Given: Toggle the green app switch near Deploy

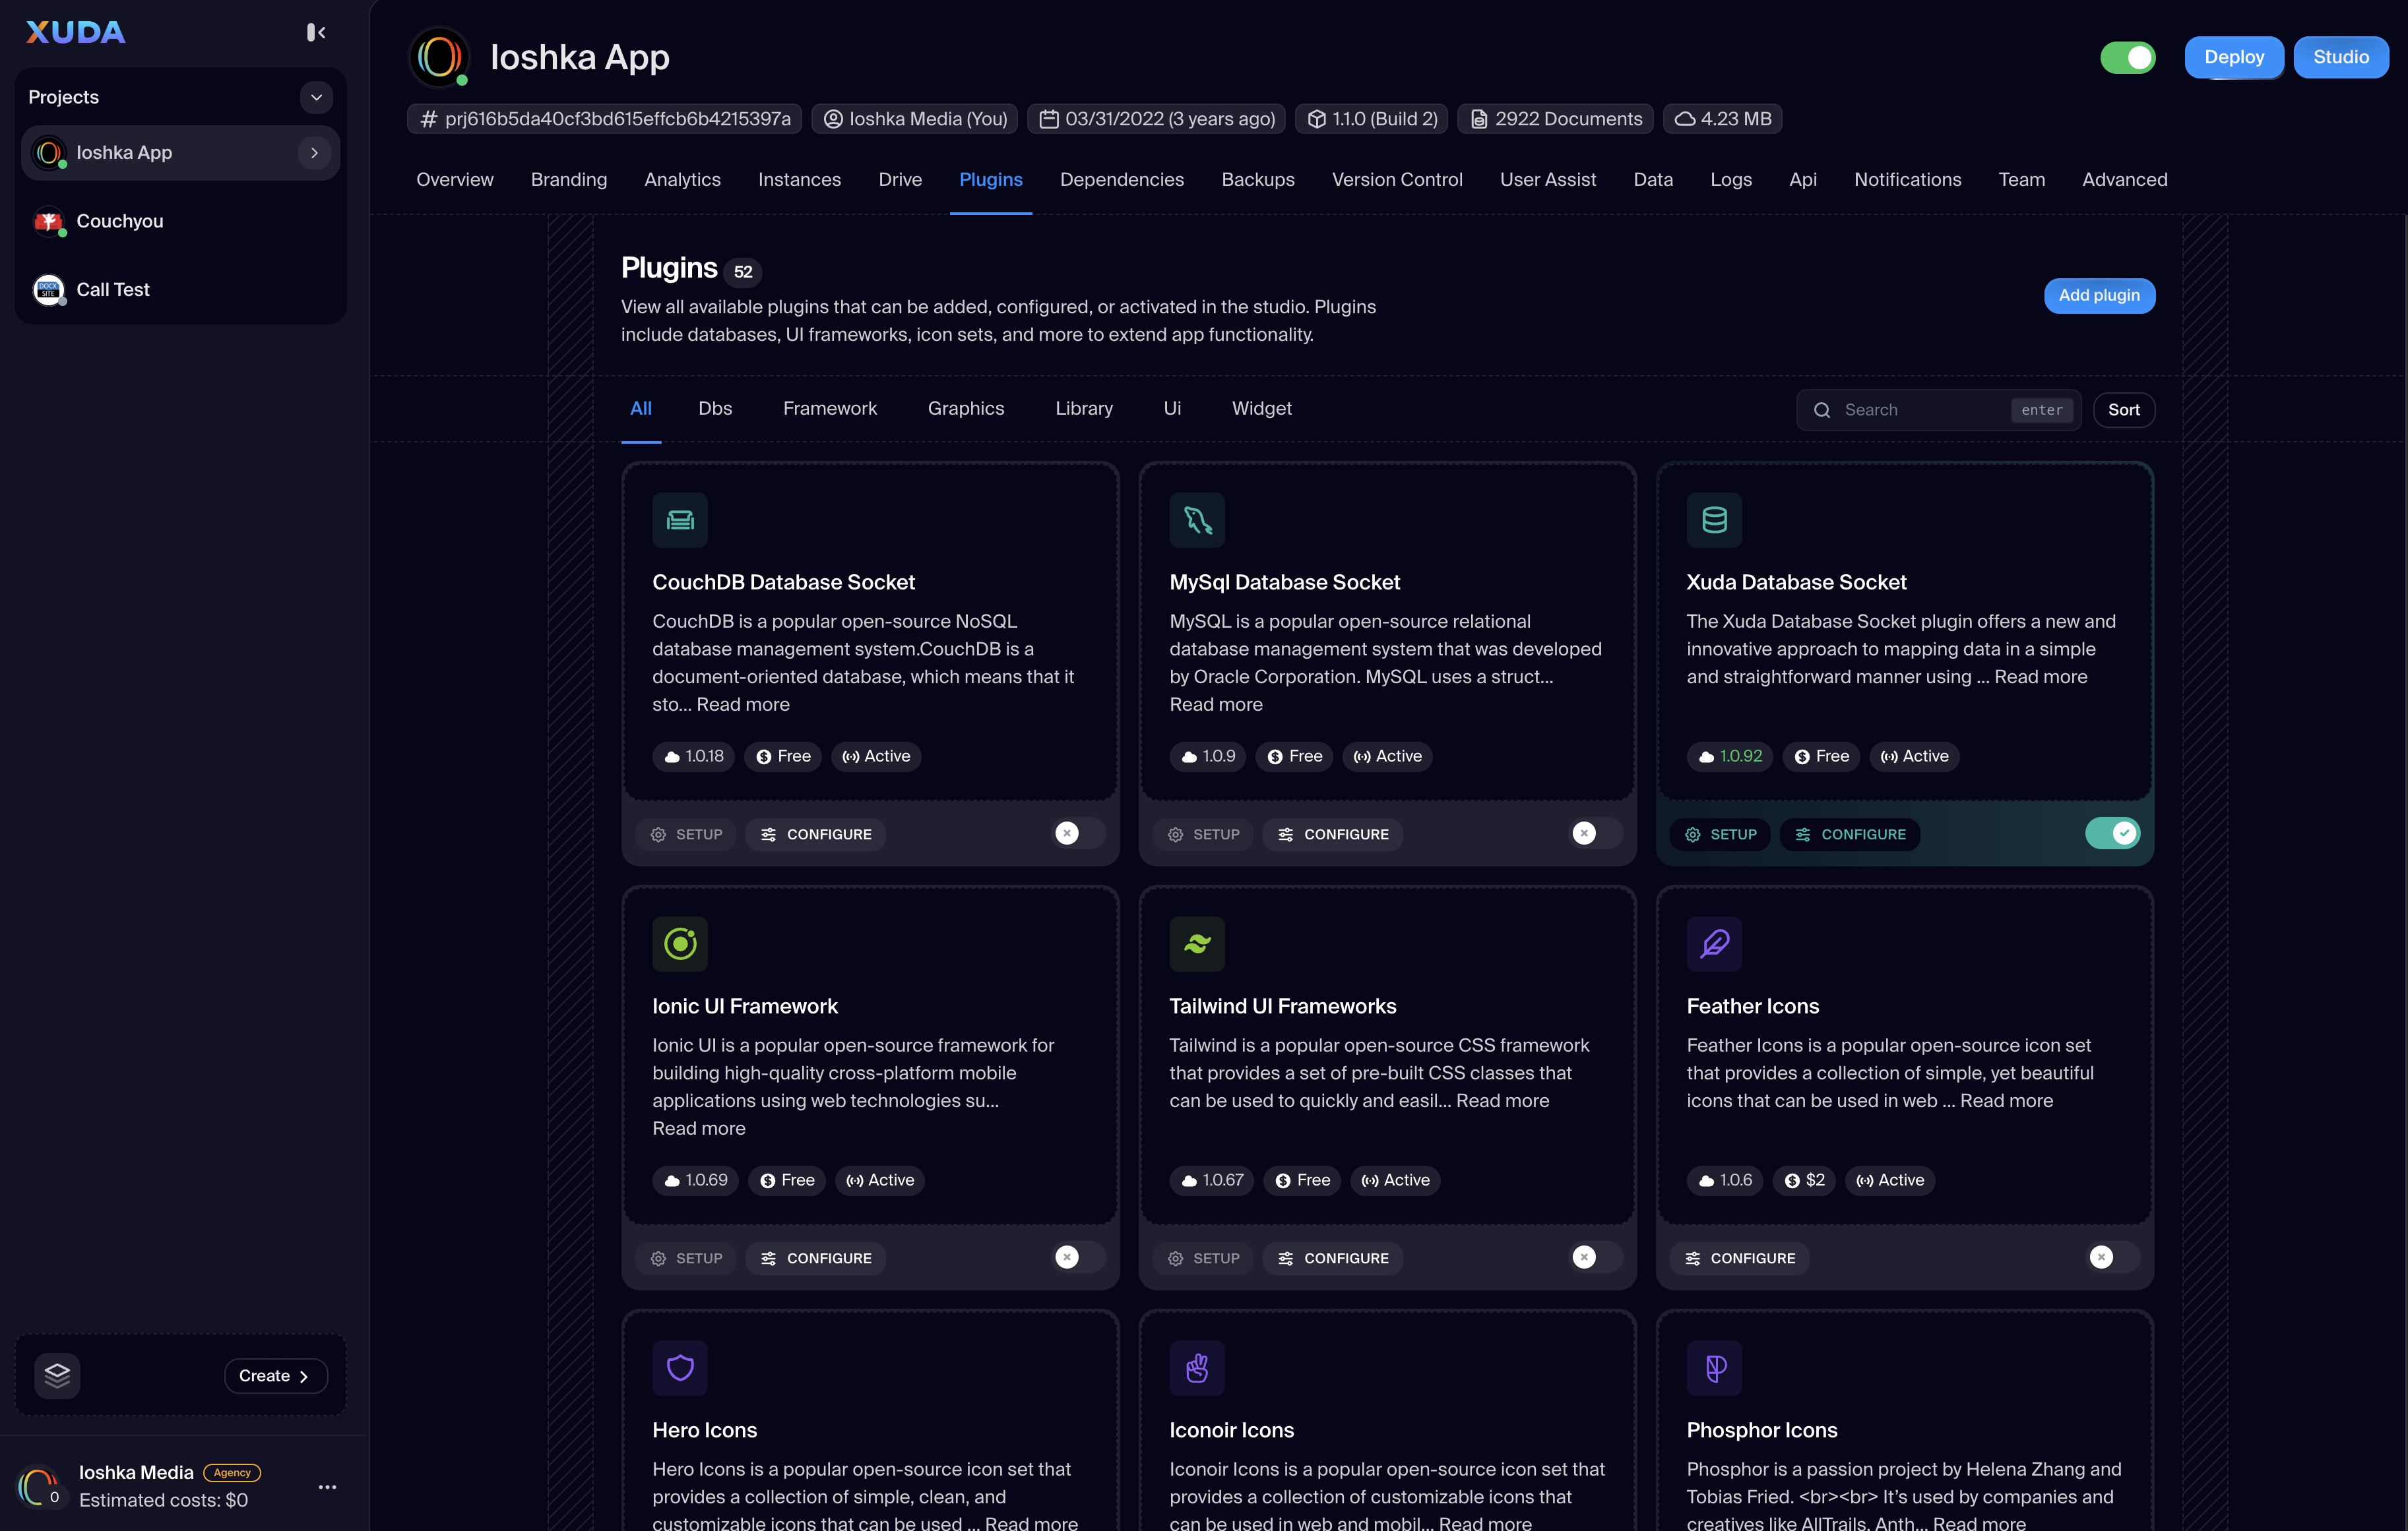Looking at the screenshot, I should [2127, 58].
